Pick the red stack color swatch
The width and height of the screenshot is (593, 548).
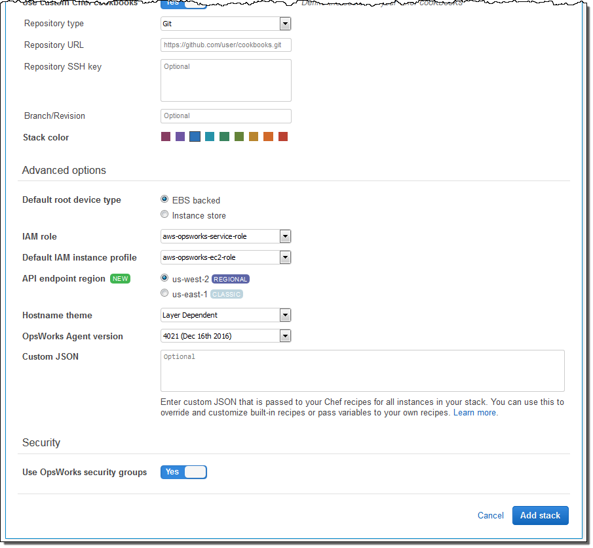(283, 137)
